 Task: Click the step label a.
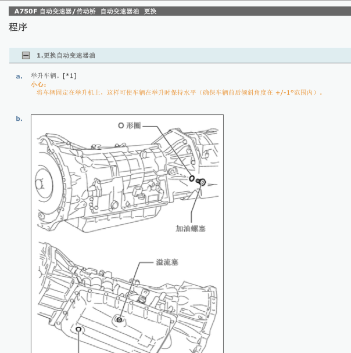(19, 77)
